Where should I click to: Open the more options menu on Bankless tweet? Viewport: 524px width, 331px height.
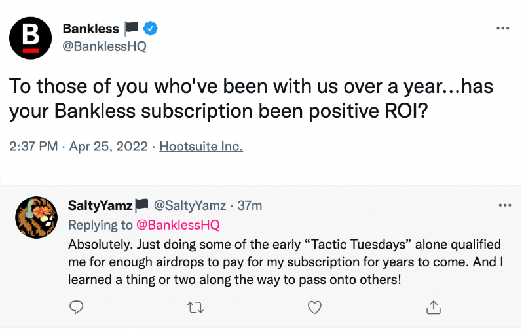tap(502, 29)
